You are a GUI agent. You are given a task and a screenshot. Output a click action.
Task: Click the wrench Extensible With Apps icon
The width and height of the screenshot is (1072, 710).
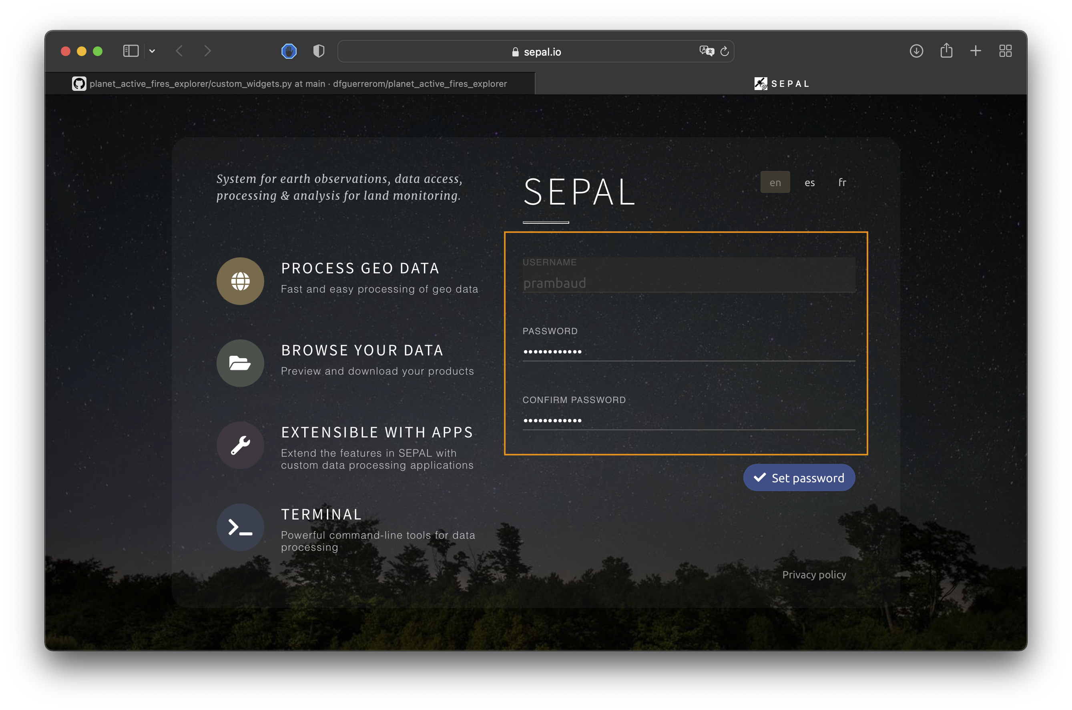tap(240, 445)
